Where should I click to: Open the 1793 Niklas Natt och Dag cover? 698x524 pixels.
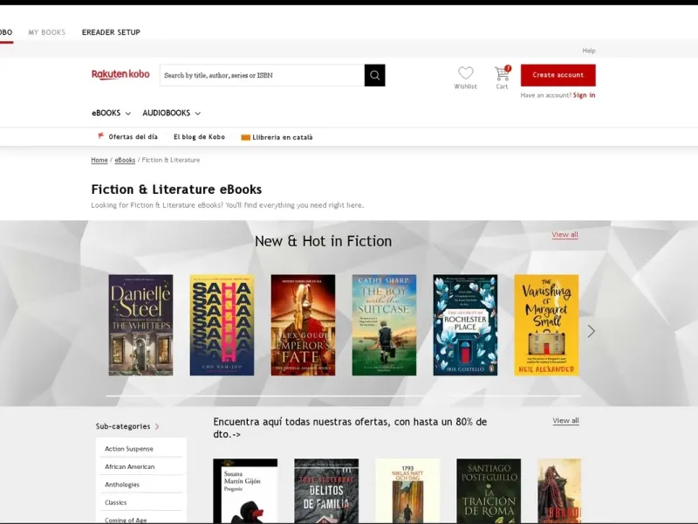[407, 491]
